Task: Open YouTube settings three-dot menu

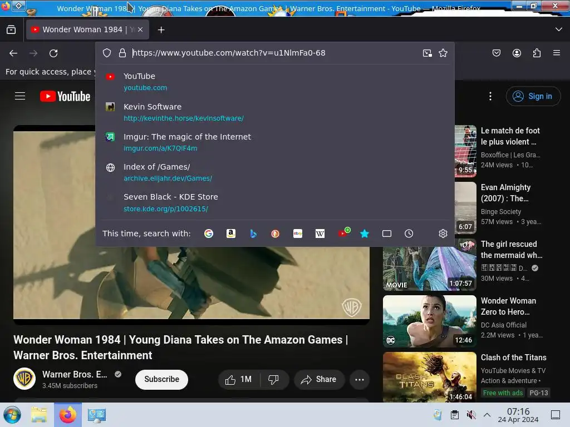Action: [x=490, y=96]
